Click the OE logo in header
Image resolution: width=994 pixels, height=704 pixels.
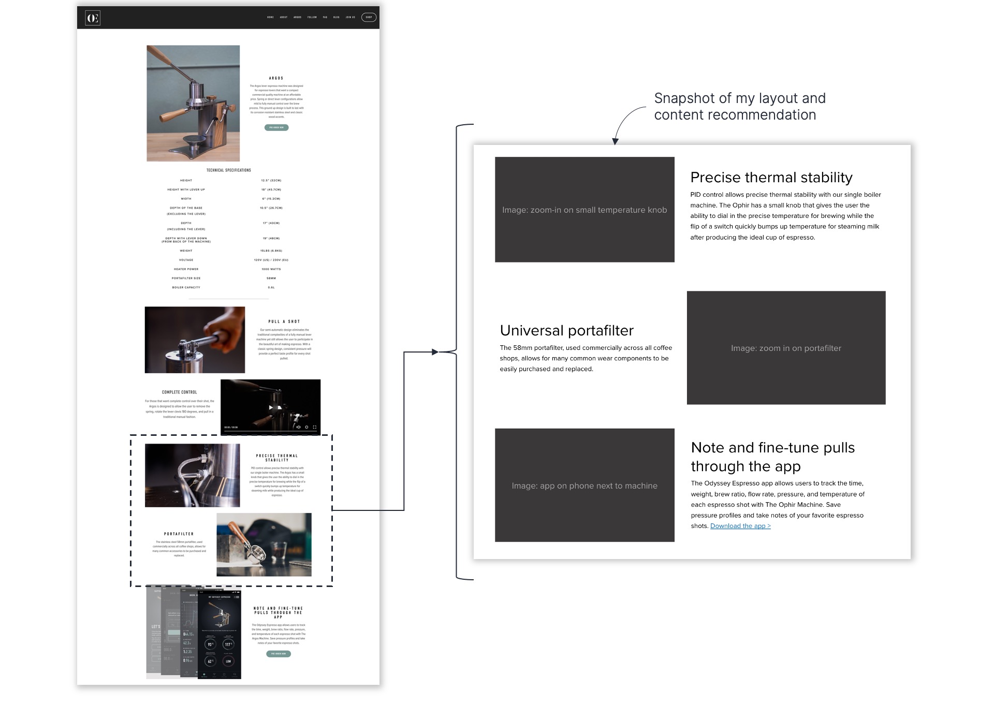(93, 18)
